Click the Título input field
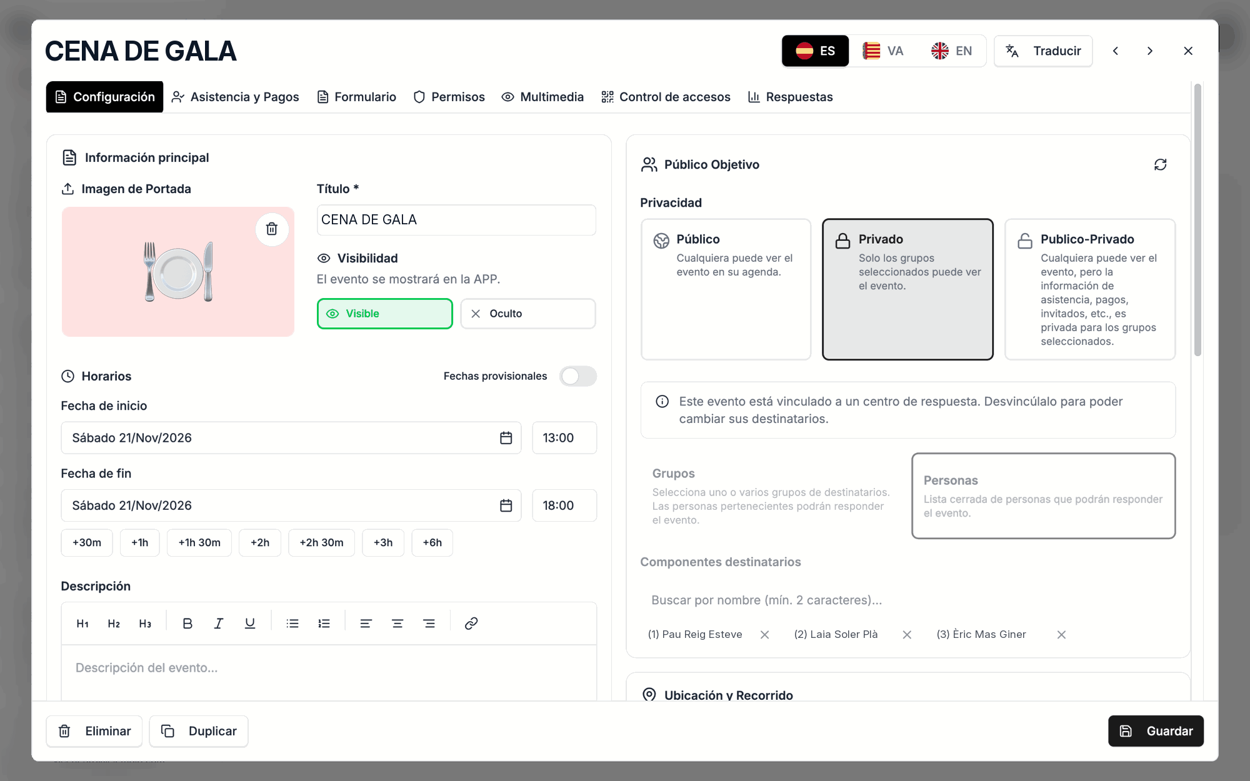1250x781 pixels. click(x=456, y=220)
